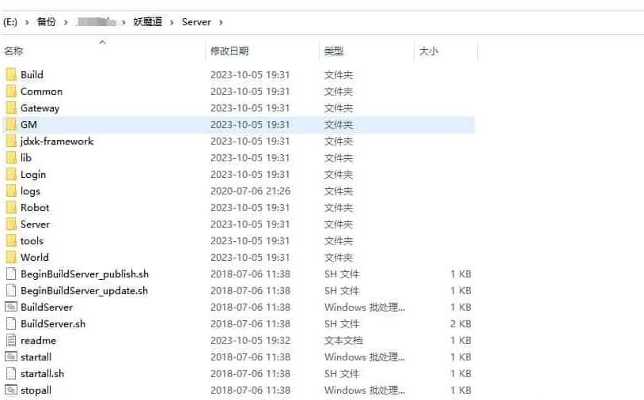644x400 pixels.
Task: Select the startall batch file icon
Action: pyautogui.click(x=11, y=357)
